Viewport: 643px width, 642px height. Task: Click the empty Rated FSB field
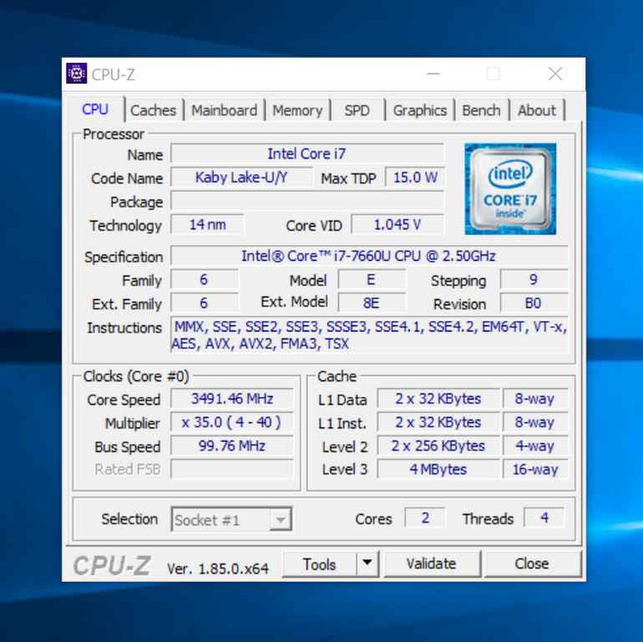(232, 470)
